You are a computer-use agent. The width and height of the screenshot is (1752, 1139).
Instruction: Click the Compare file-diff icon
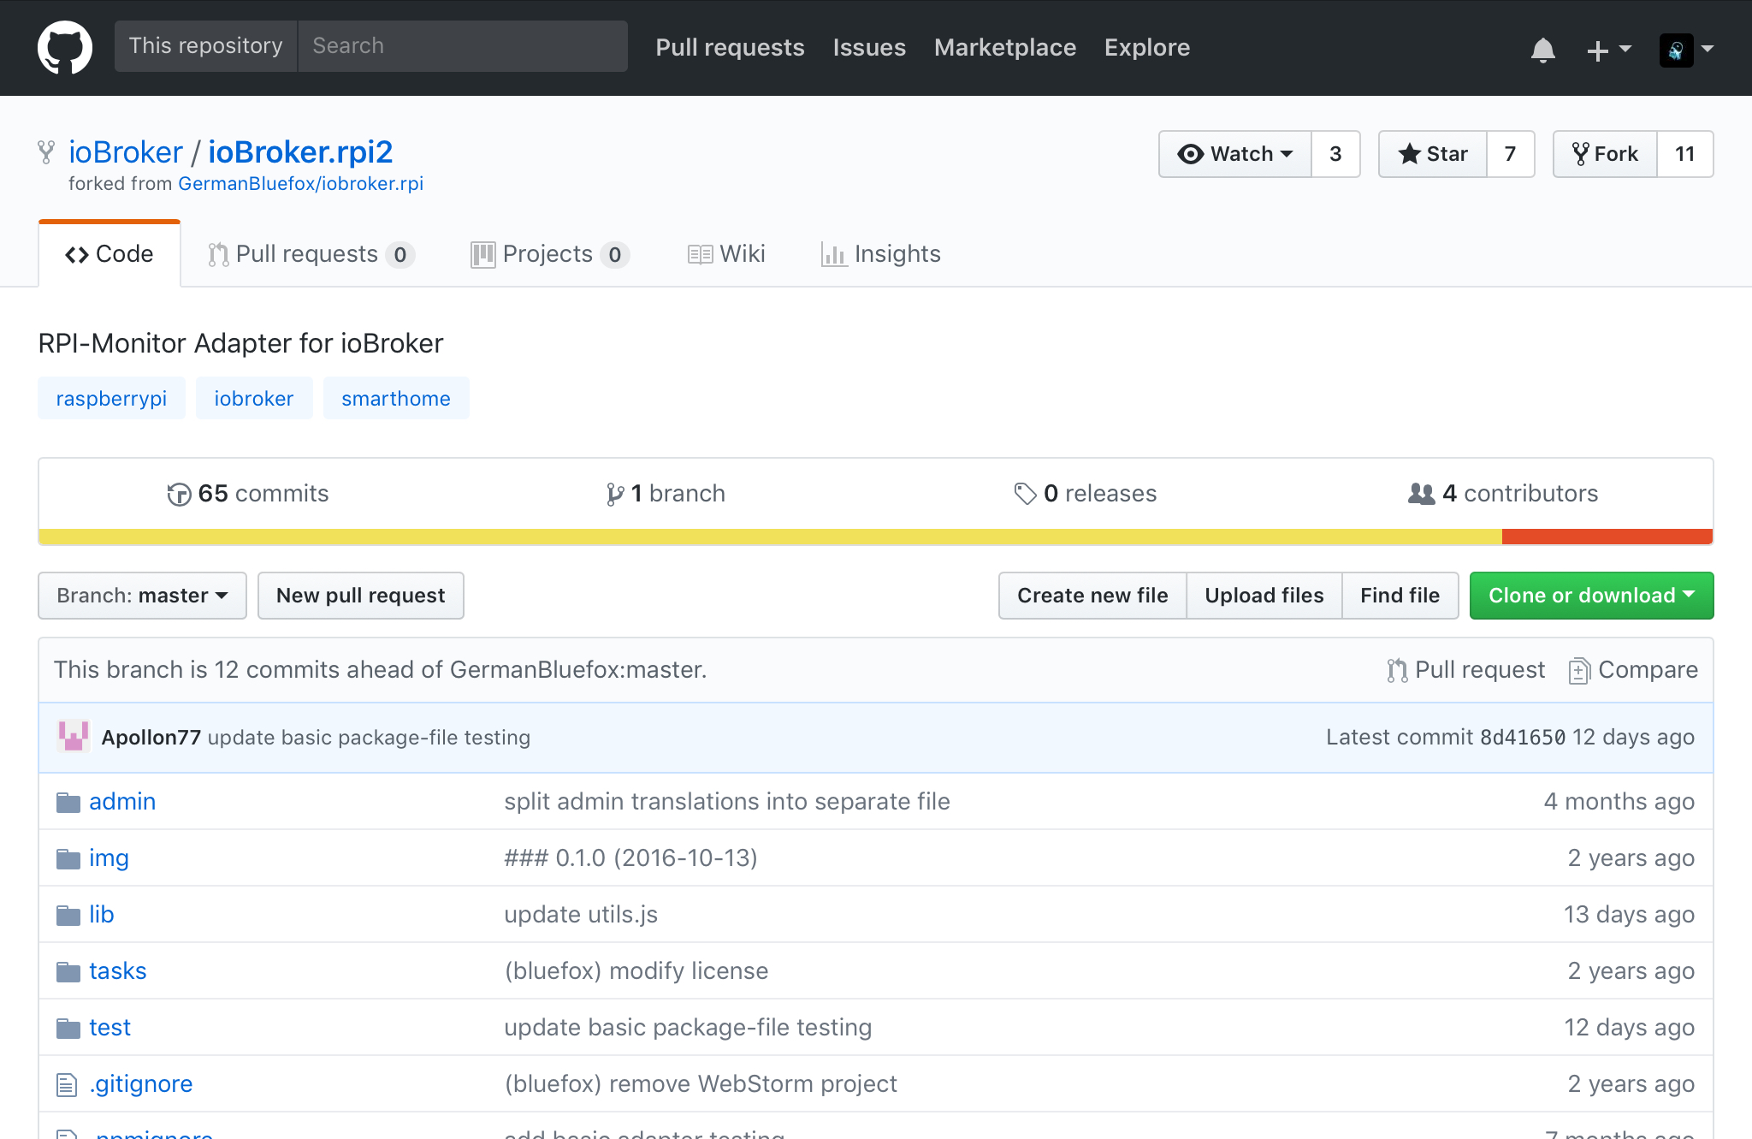point(1579,670)
